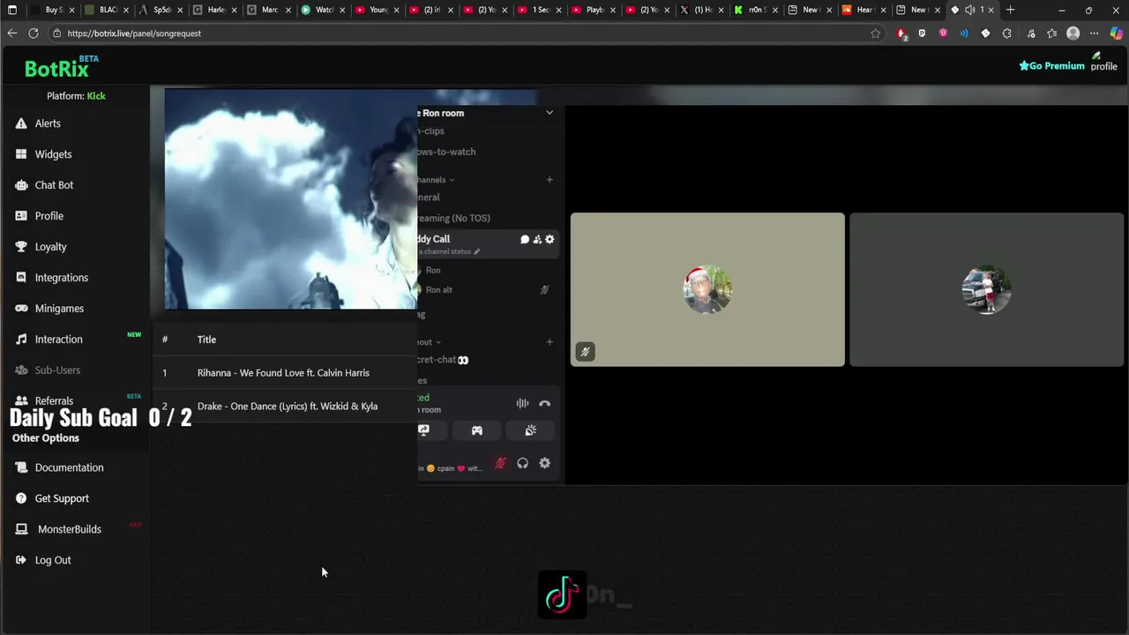Click the Title column header
The height and width of the screenshot is (635, 1129).
(x=206, y=340)
